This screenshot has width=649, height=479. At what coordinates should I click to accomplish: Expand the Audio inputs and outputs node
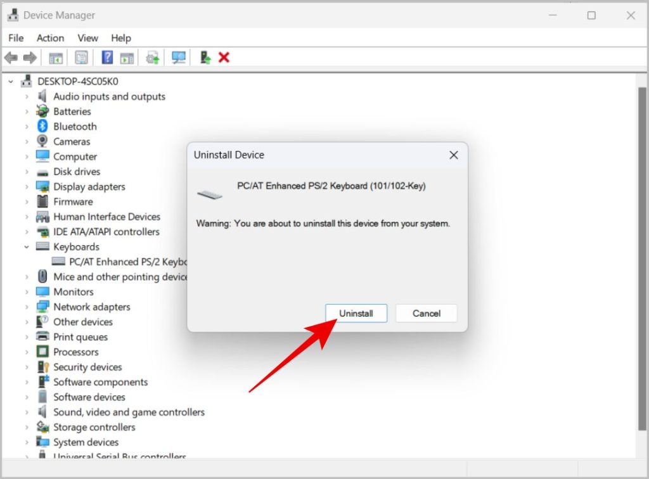pyautogui.click(x=27, y=96)
